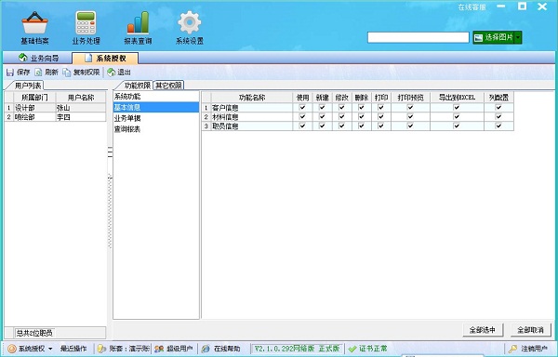
Task: Switch to the 业务向导 tab
Action: click(38, 58)
